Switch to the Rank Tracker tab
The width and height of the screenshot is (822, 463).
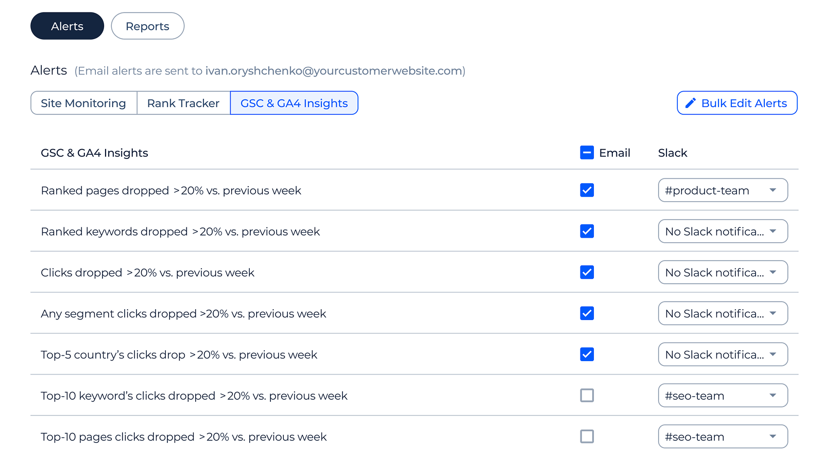click(183, 103)
